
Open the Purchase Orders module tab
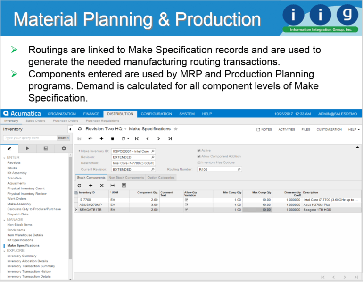(65, 121)
